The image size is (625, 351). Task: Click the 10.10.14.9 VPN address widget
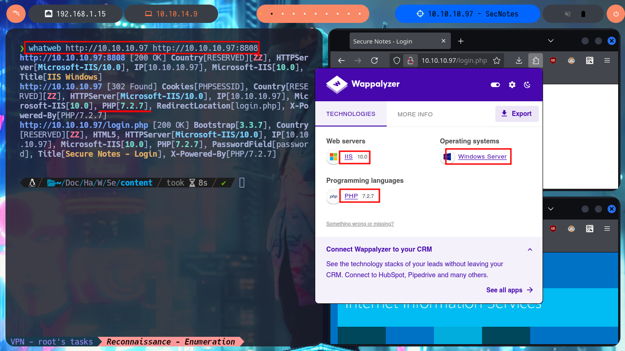tap(171, 14)
